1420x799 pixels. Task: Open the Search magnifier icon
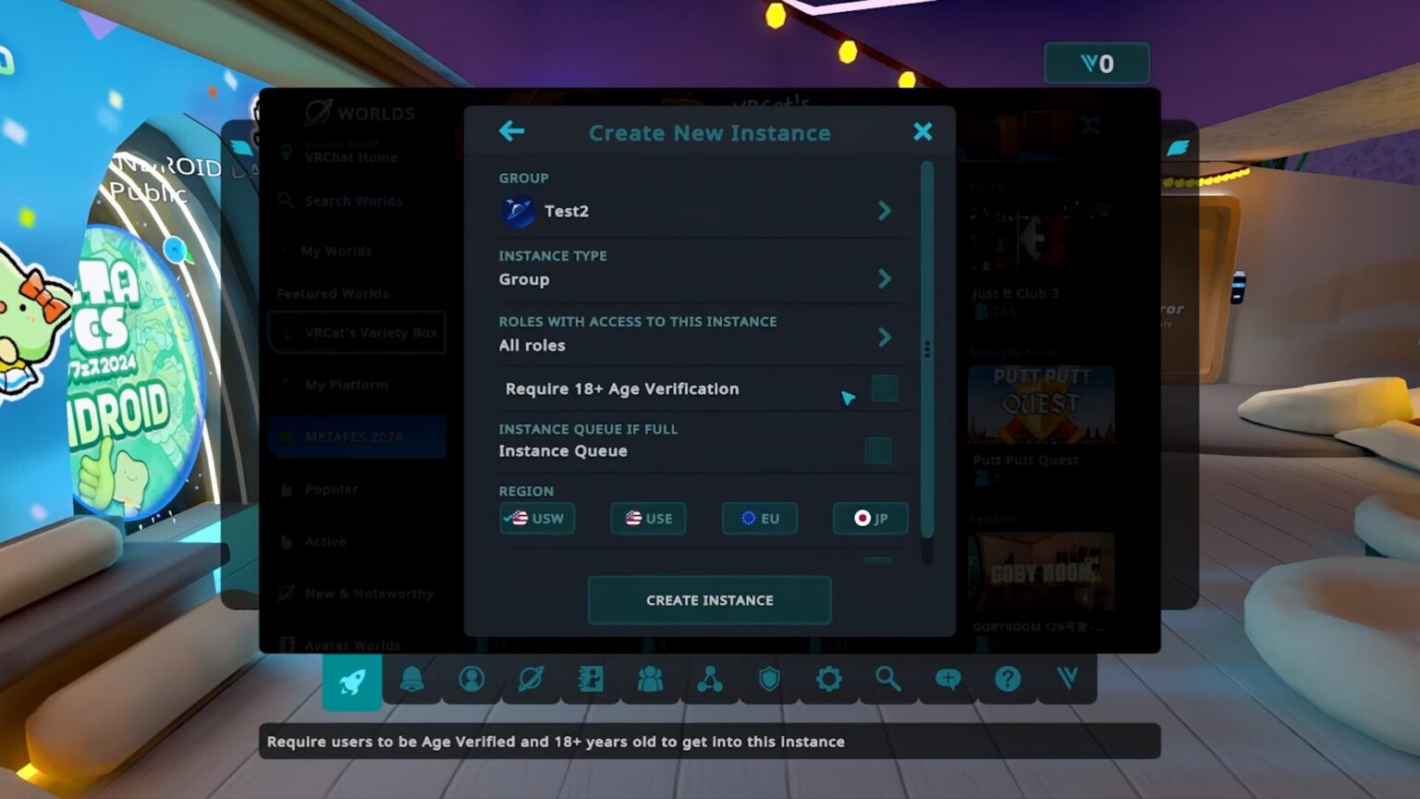[x=888, y=680]
